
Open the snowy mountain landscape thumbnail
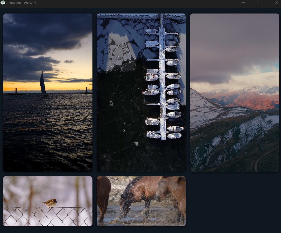click(x=234, y=93)
